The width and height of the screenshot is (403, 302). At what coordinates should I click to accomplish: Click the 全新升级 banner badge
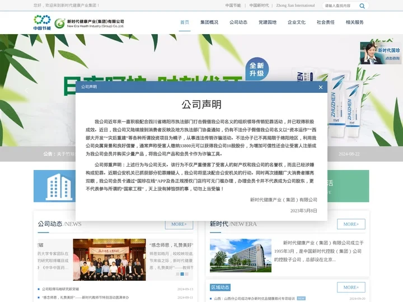pos(257,69)
